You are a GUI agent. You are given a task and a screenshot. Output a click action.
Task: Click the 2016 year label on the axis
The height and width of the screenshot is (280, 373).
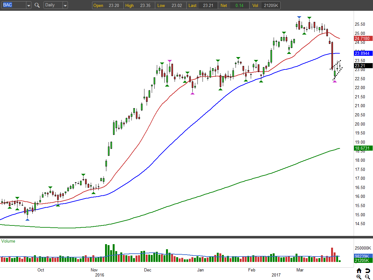click(99, 275)
